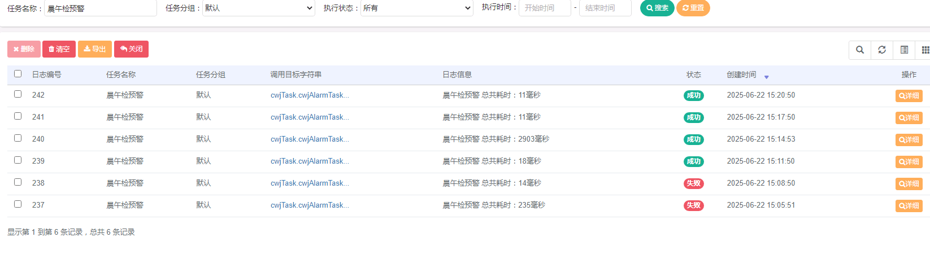Select the checkbox for log 238
Image resolution: width=930 pixels, height=259 pixels.
point(18,182)
